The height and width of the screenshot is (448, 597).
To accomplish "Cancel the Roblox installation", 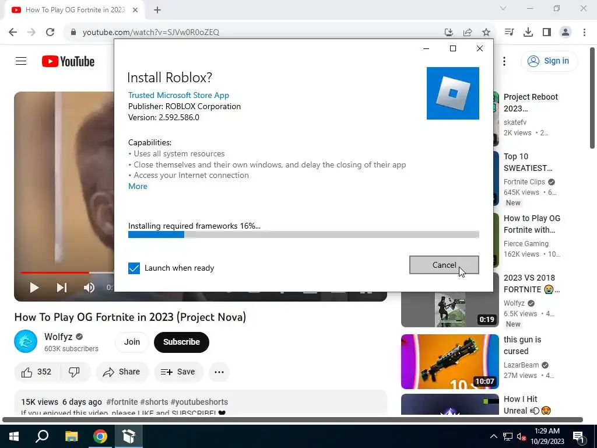I will (444, 265).
